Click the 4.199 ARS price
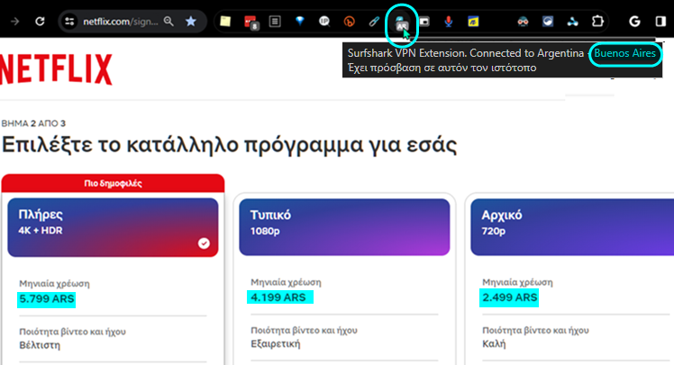The width and height of the screenshot is (674, 365). 279,297
